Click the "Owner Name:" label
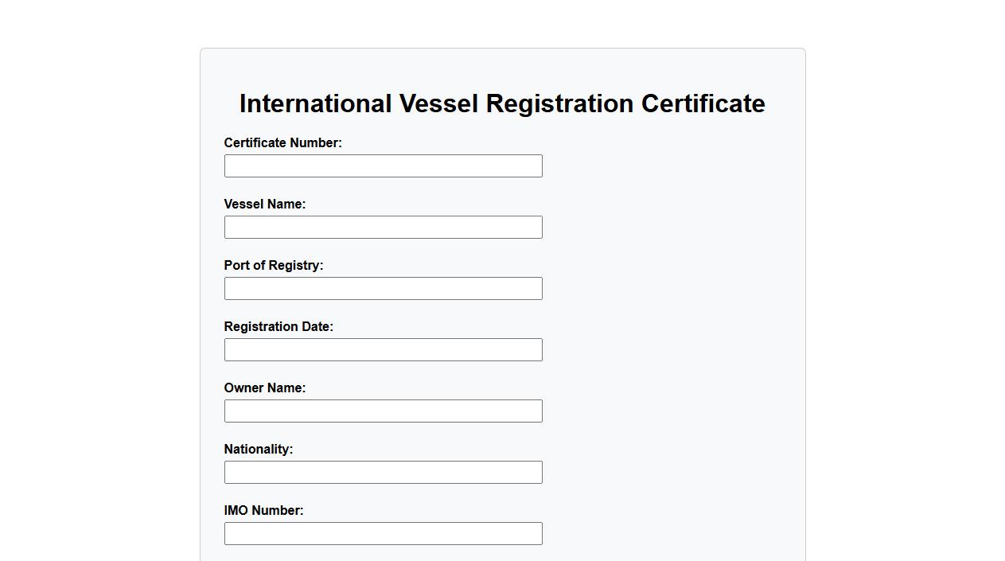1005x561 pixels. pyautogui.click(x=264, y=388)
